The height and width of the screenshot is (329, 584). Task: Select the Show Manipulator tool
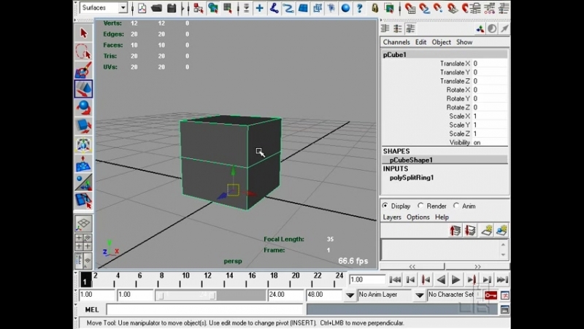point(83,182)
